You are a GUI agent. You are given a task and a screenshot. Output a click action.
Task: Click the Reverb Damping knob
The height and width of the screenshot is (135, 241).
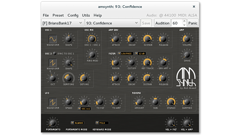(187, 102)
